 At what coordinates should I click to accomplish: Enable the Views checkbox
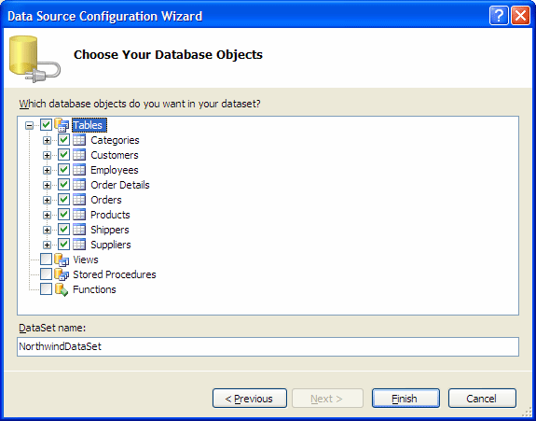click(x=47, y=260)
